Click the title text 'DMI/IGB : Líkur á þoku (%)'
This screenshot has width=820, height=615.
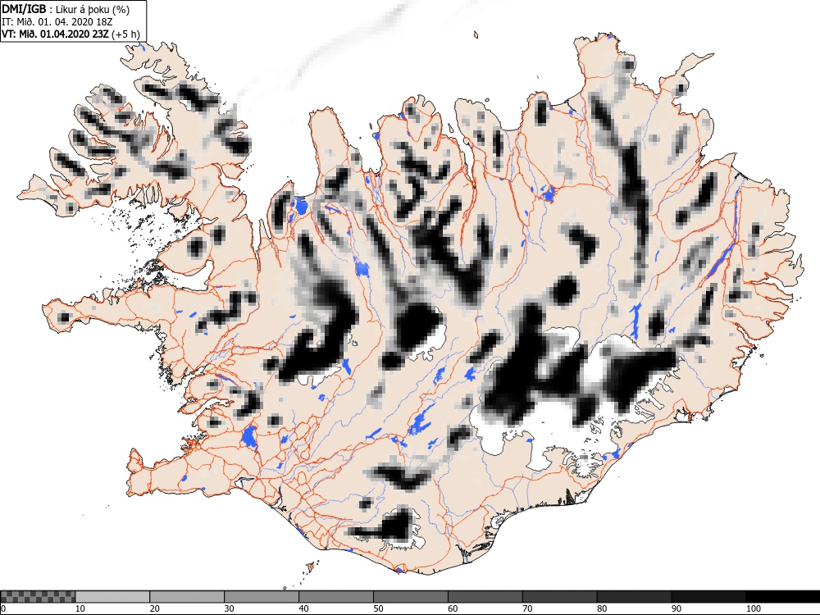(66, 9)
